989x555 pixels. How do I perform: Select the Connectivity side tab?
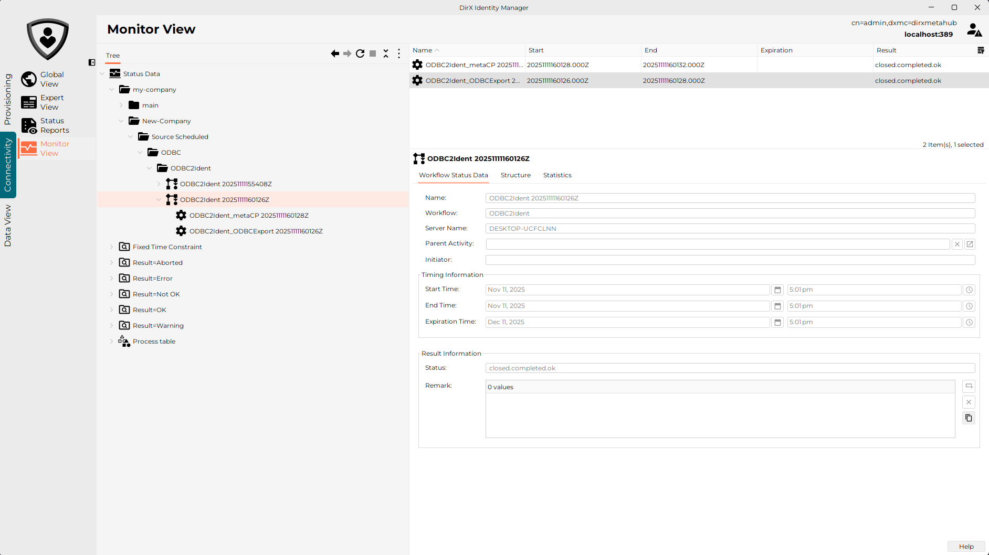(x=7, y=165)
